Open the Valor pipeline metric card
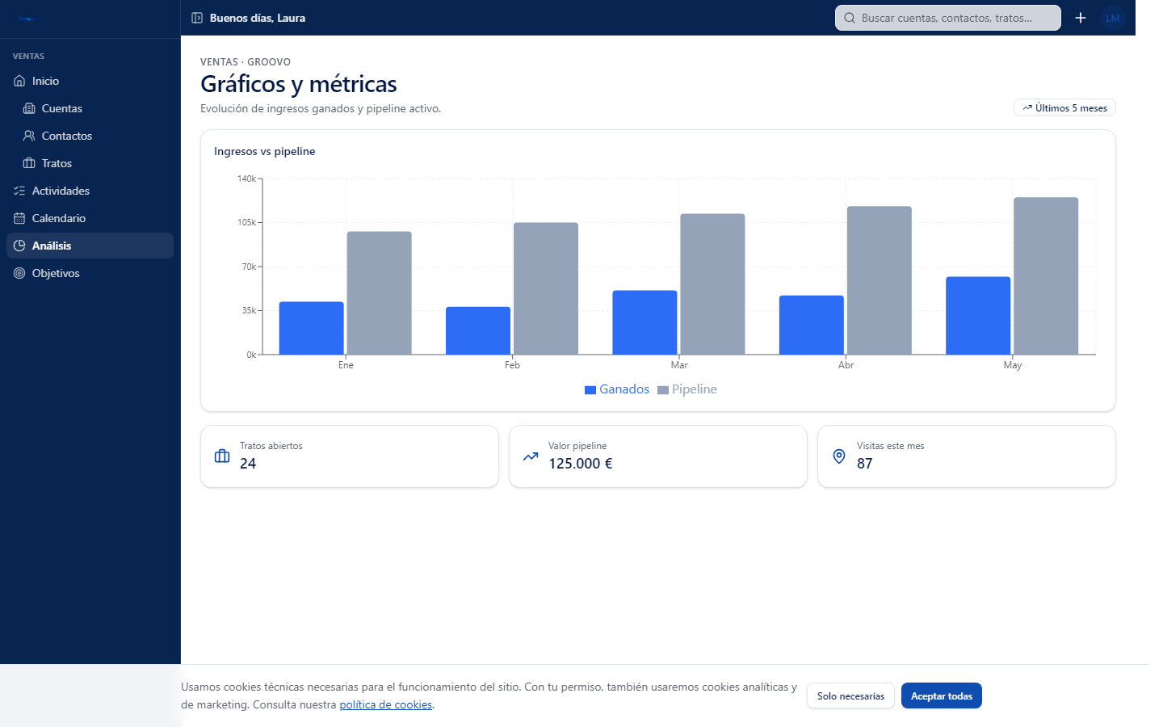This screenshot has width=1163, height=727. click(x=658, y=456)
